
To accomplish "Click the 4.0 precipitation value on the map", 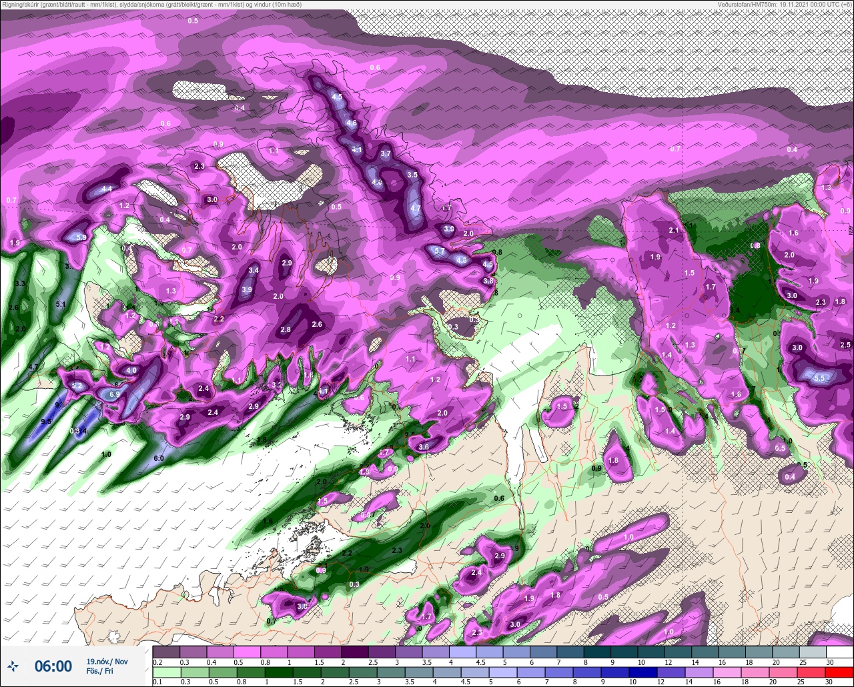I will pos(131,370).
